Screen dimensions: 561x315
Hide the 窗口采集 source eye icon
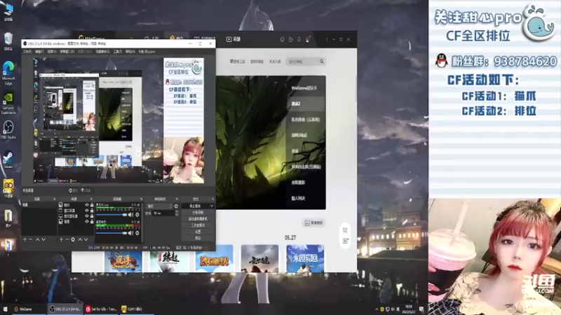point(86,211)
